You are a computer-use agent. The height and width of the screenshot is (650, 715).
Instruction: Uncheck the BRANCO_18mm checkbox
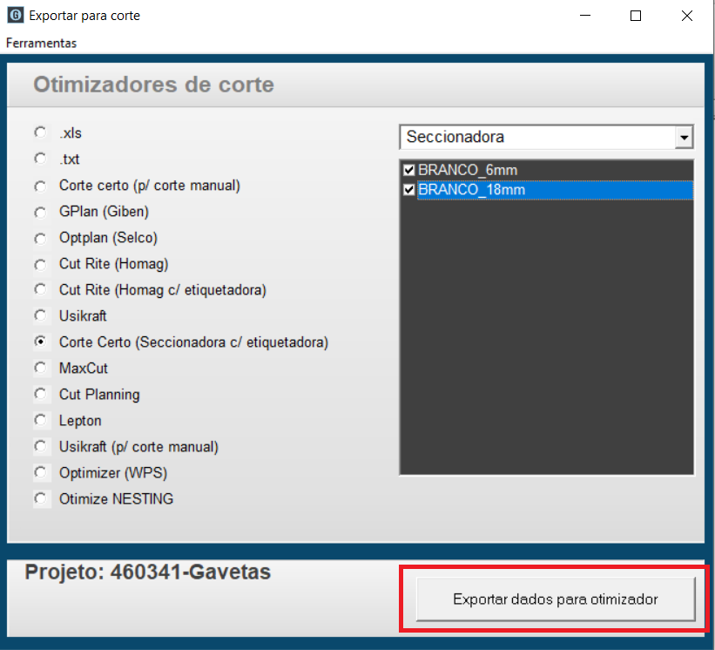point(408,190)
